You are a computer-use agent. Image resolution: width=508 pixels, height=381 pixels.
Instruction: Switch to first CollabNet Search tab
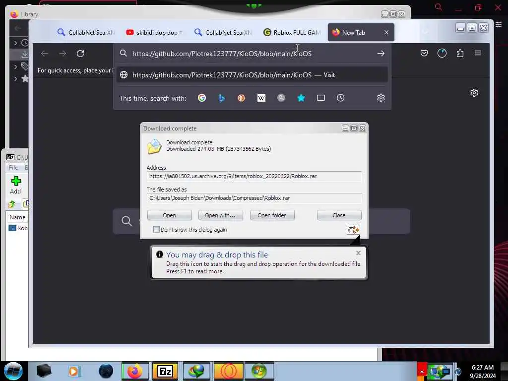86,32
